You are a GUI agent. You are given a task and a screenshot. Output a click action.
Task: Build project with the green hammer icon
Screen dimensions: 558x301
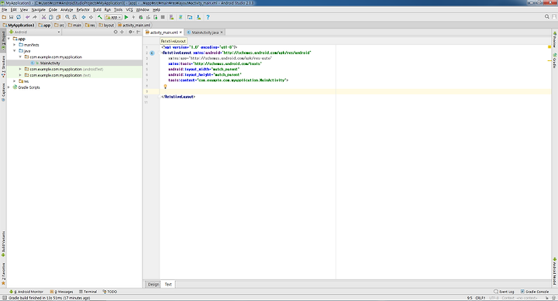(x=100, y=17)
